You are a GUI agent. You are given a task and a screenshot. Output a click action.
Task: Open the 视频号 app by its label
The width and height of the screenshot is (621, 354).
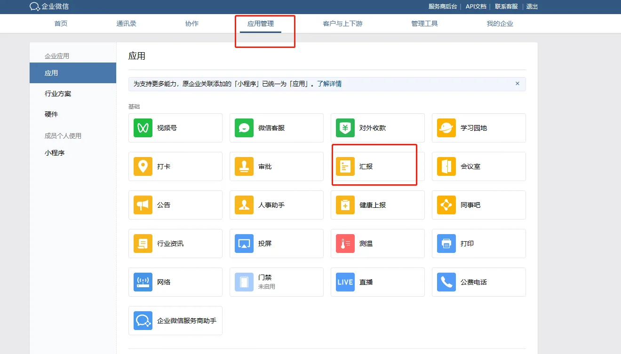(x=167, y=128)
